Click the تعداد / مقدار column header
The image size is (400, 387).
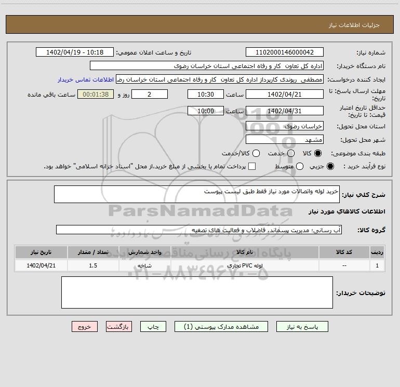coord(93,252)
